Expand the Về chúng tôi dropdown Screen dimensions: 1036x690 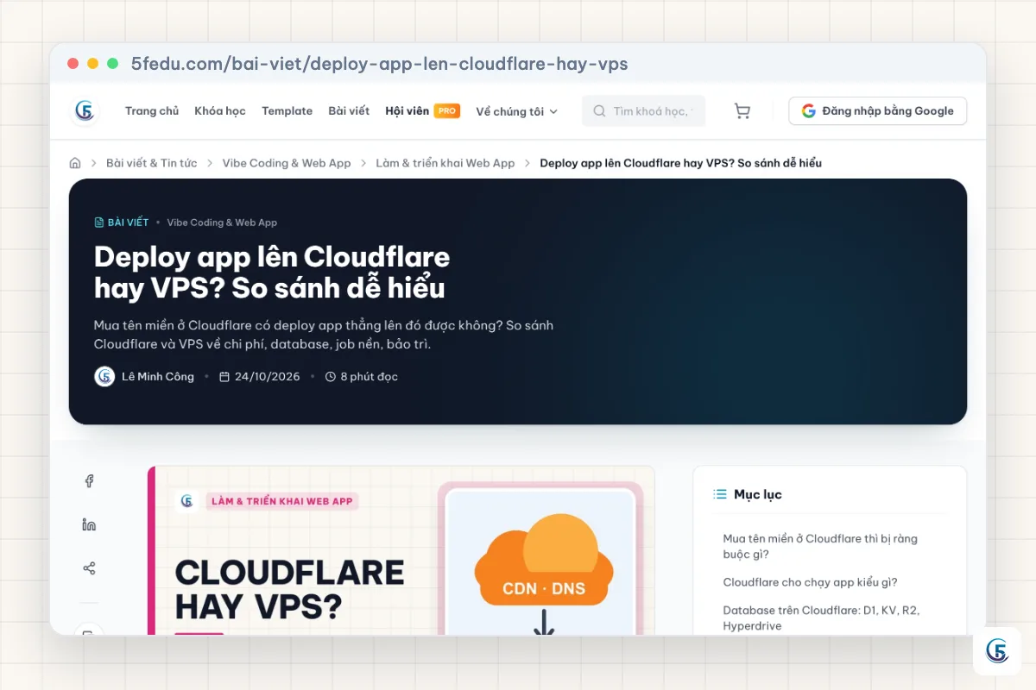tap(517, 111)
